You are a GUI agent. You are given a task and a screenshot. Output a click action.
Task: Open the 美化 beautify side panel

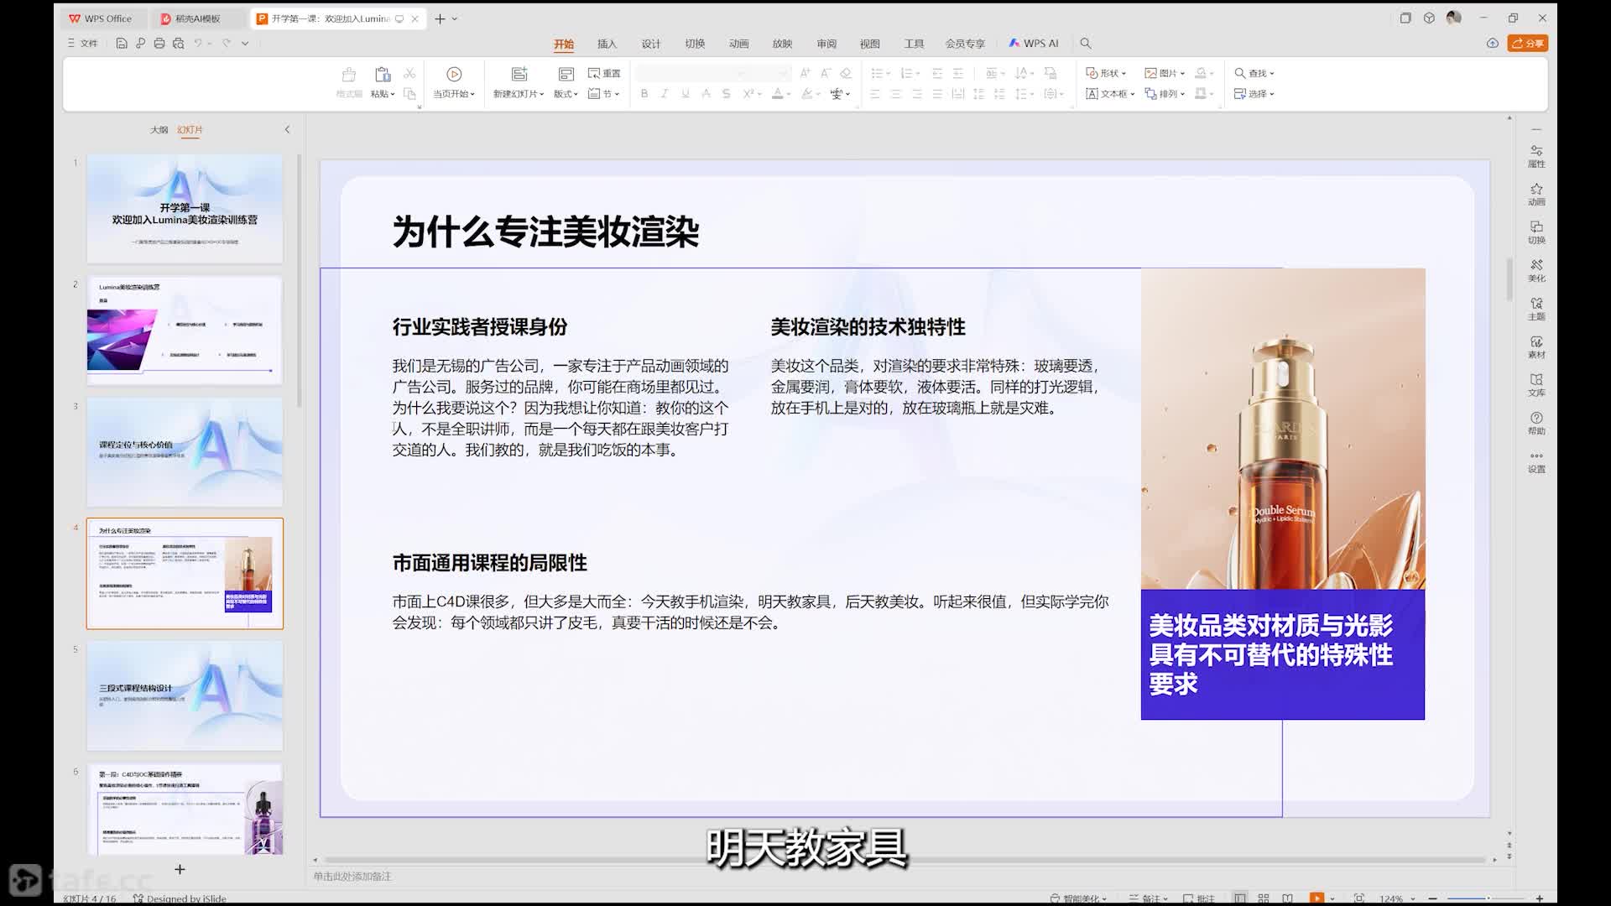(x=1536, y=270)
